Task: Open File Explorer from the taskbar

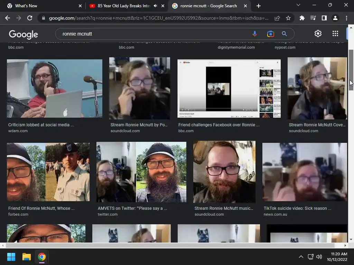Action: tap(26, 257)
